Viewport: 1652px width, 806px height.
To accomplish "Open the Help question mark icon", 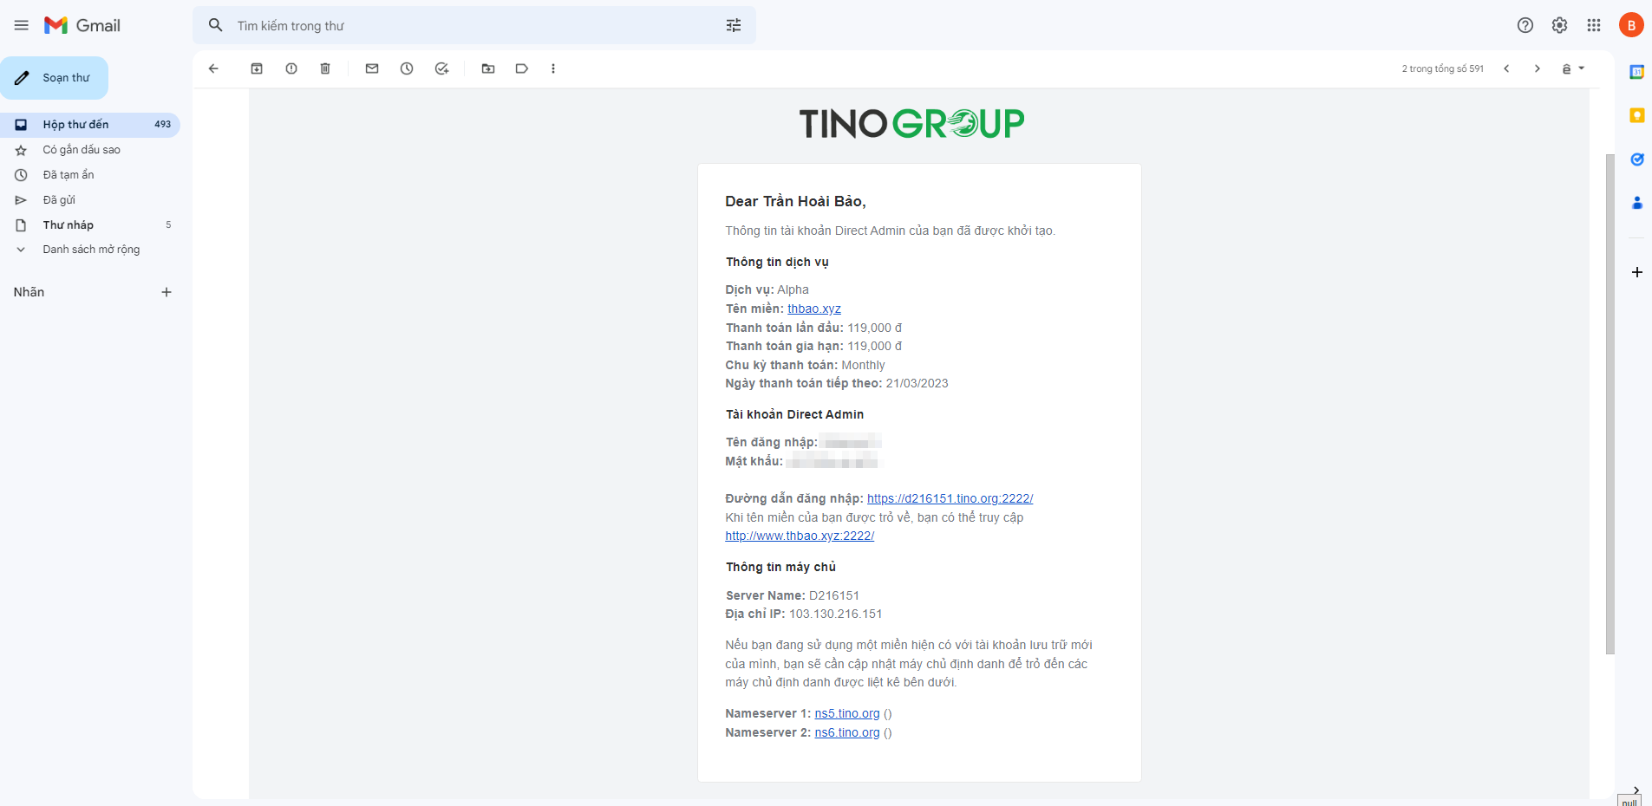I will pyautogui.click(x=1525, y=25).
